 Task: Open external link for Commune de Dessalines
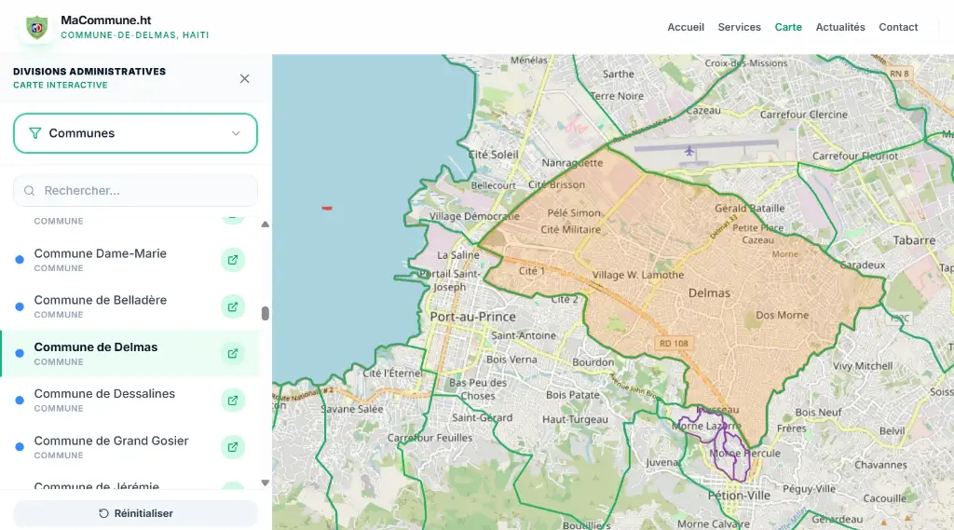(232, 401)
